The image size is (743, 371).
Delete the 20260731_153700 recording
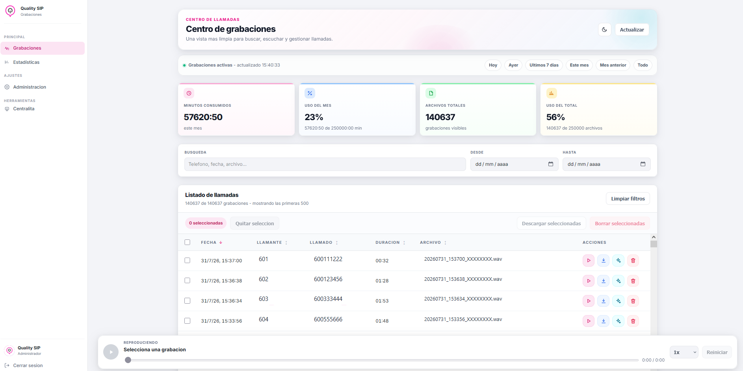[x=633, y=260]
